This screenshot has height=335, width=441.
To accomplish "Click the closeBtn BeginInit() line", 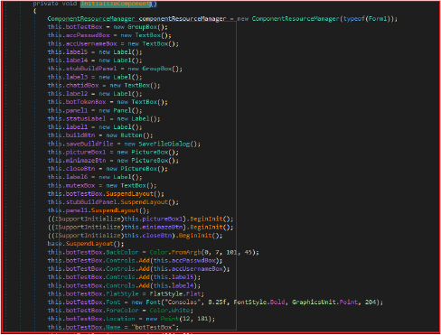I will 135,236.
